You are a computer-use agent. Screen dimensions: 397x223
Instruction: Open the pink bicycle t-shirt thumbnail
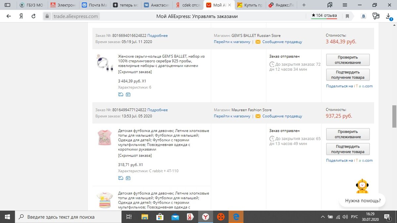(x=105, y=137)
